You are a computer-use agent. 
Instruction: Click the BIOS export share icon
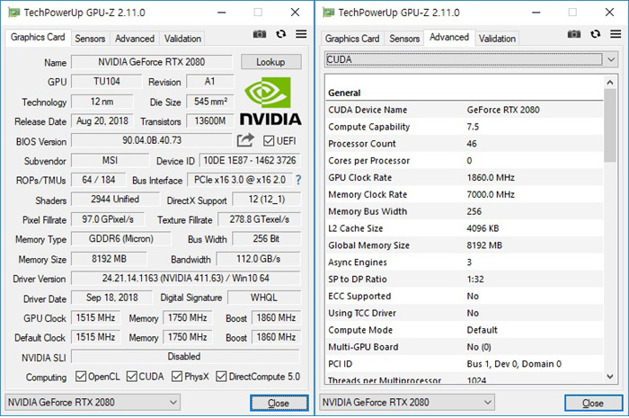(x=245, y=140)
